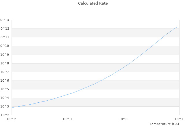
Task: Click the 10^0 x-axis tick label
Action: pyautogui.click(x=123, y=119)
